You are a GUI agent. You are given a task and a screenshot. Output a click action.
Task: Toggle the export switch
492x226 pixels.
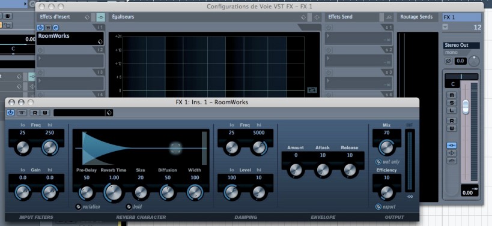click(x=378, y=207)
